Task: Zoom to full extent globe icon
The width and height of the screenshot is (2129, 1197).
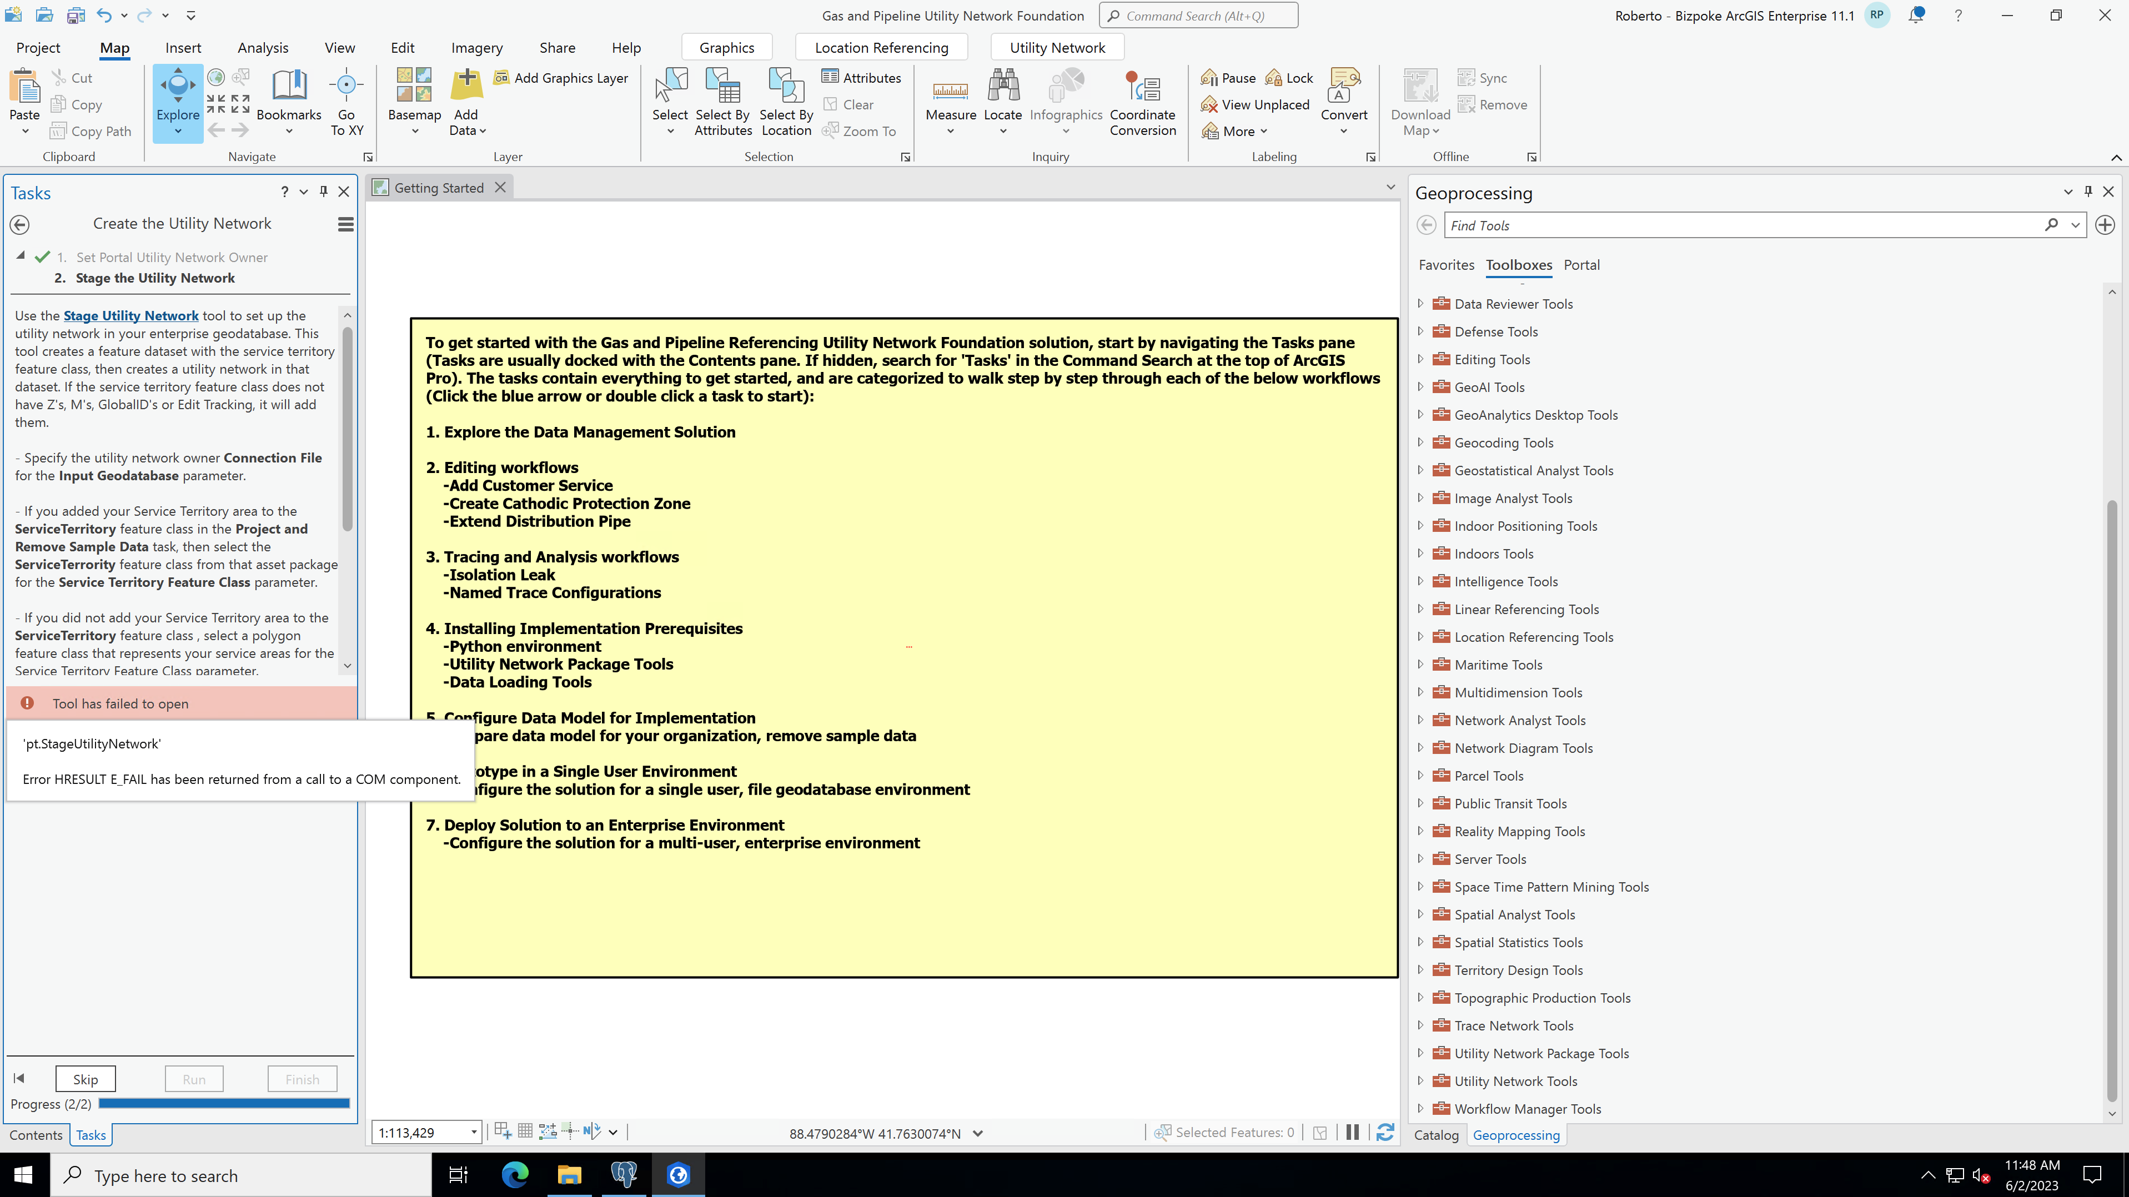Action: pyautogui.click(x=215, y=78)
